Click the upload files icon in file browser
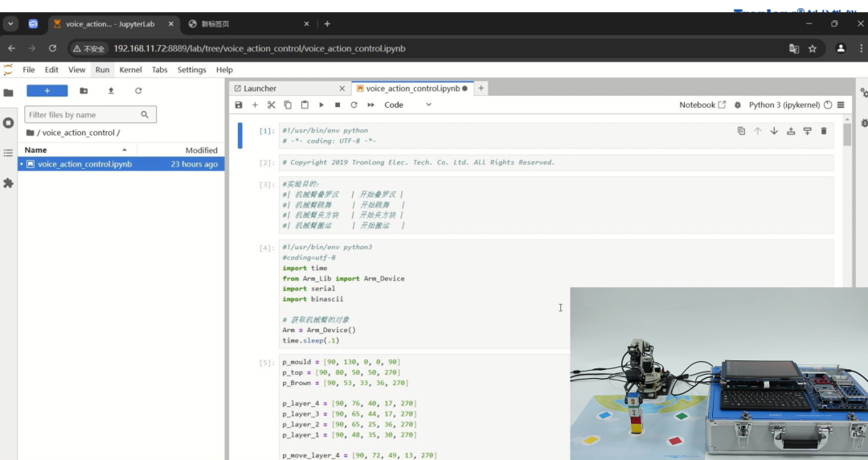Screen dimensions: 868x460 click(x=111, y=91)
